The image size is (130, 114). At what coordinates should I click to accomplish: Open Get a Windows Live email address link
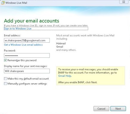click(23, 45)
